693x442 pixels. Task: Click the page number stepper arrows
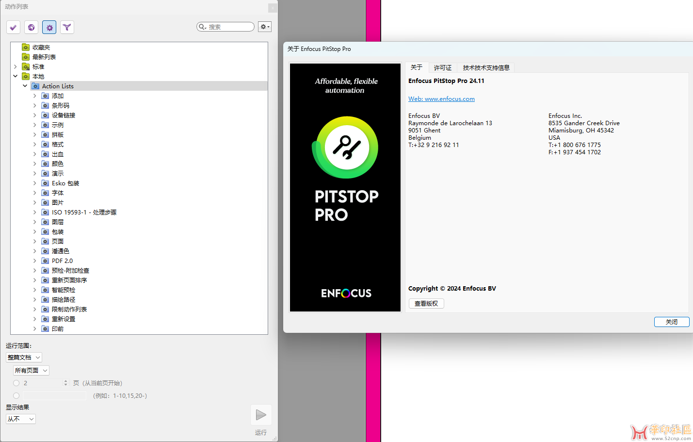pos(65,383)
